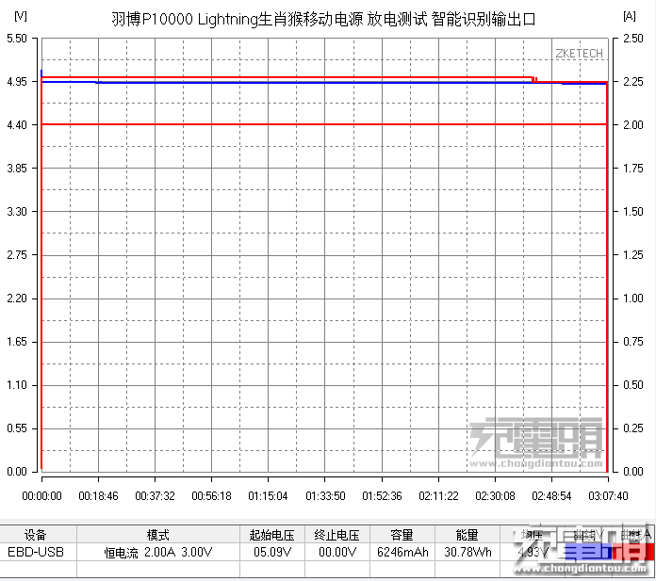Select the 1.10 voltage axis value

pos(17,385)
